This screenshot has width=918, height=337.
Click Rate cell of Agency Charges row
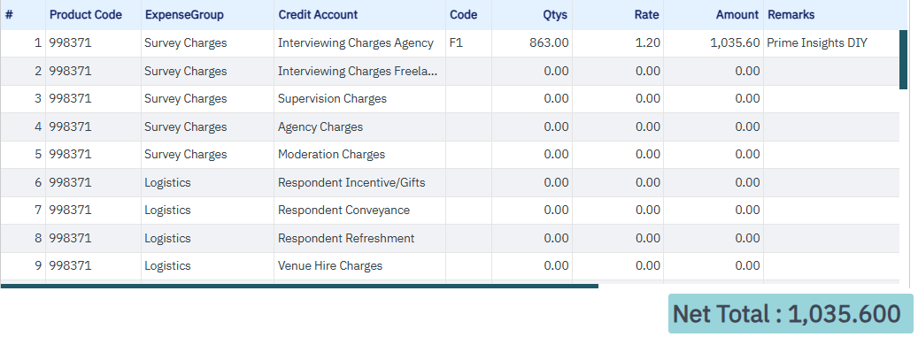618,127
